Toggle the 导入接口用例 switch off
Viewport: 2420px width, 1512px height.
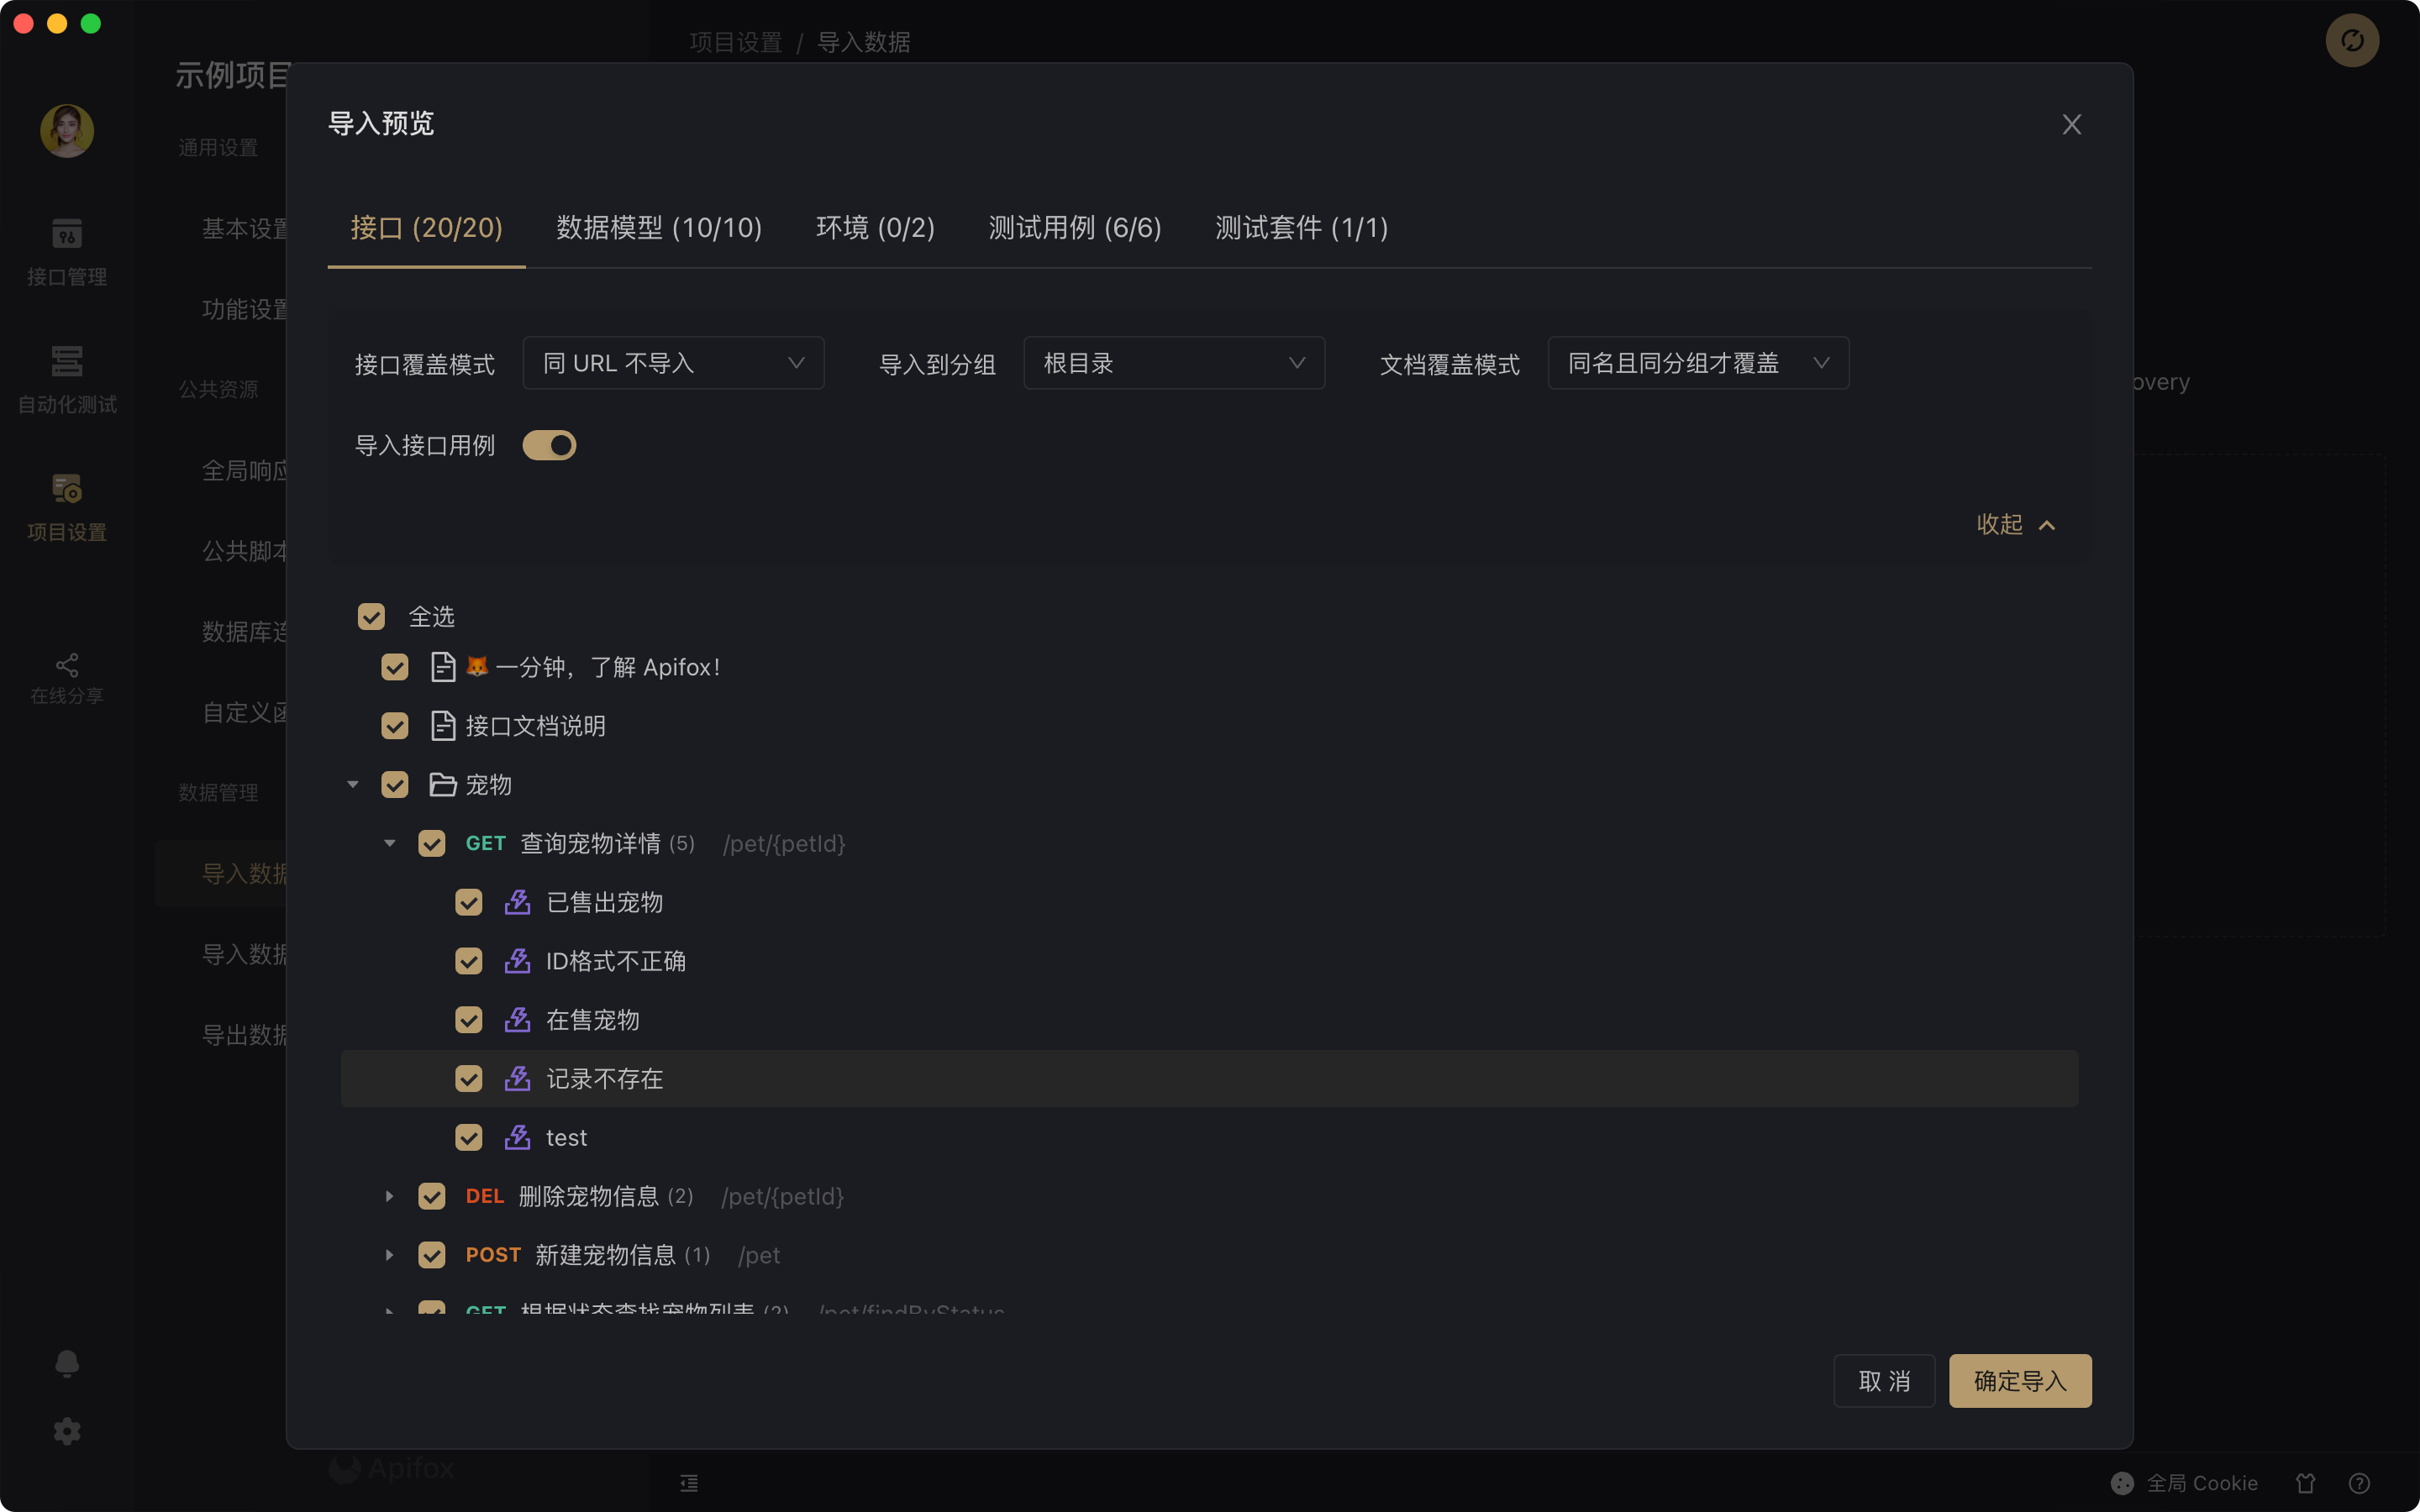pyautogui.click(x=549, y=445)
